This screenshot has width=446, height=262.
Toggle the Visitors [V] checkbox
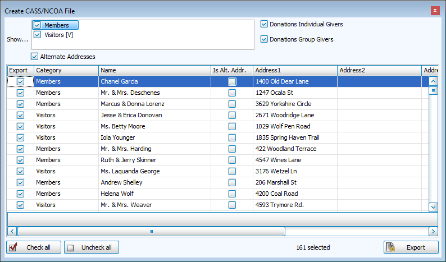pos(38,35)
